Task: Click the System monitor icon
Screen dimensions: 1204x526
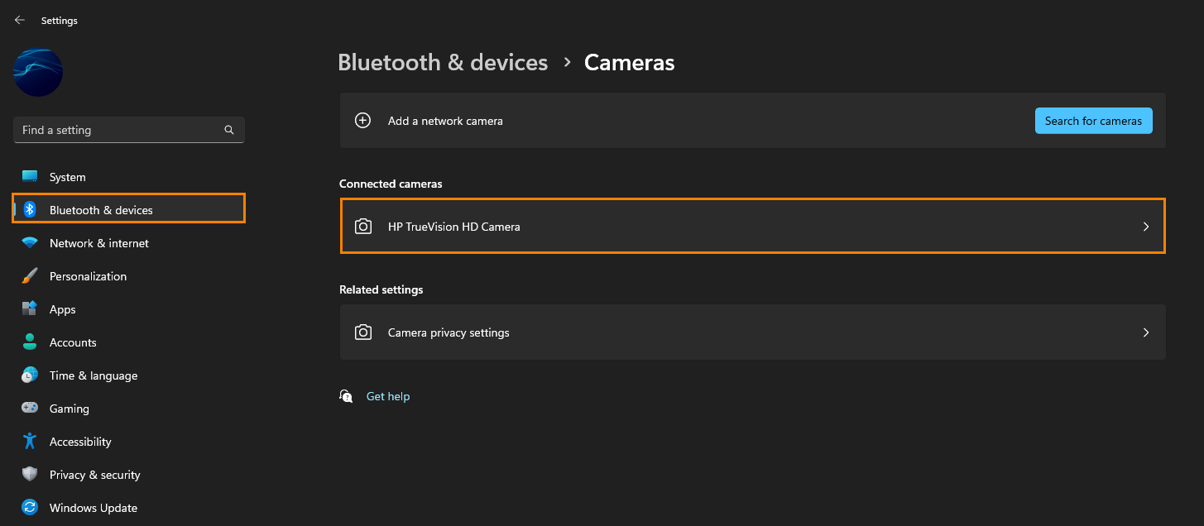Action: 30,177
